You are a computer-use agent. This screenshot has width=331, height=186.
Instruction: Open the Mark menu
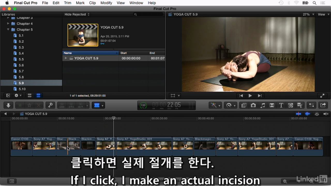point(80,3)
